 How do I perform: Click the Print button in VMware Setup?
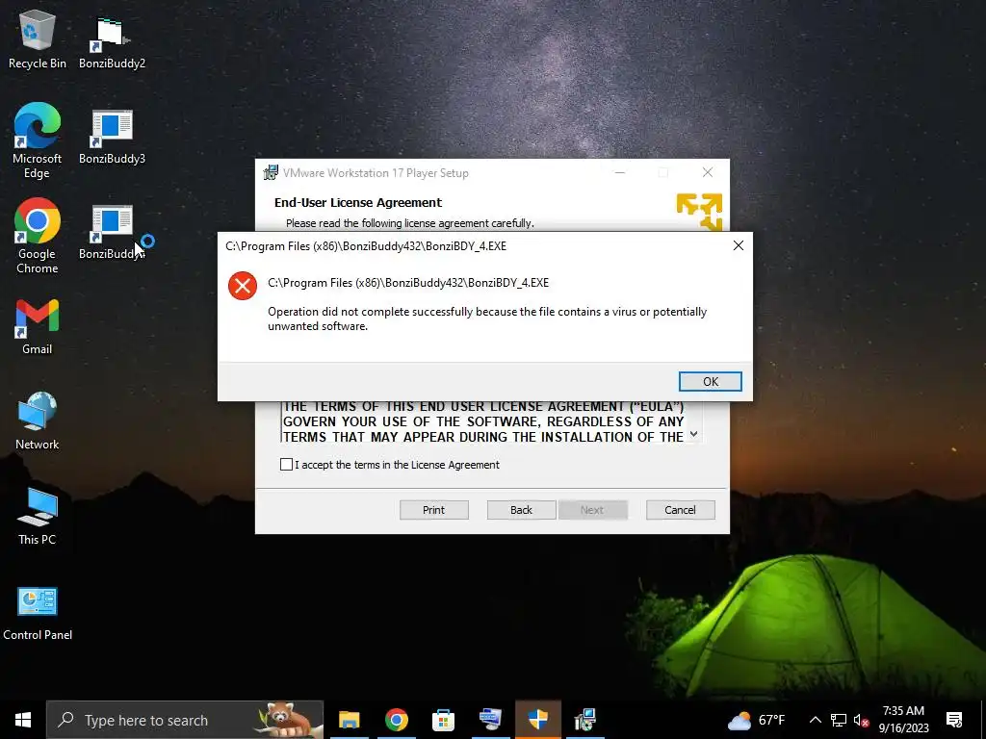[434, 510]
